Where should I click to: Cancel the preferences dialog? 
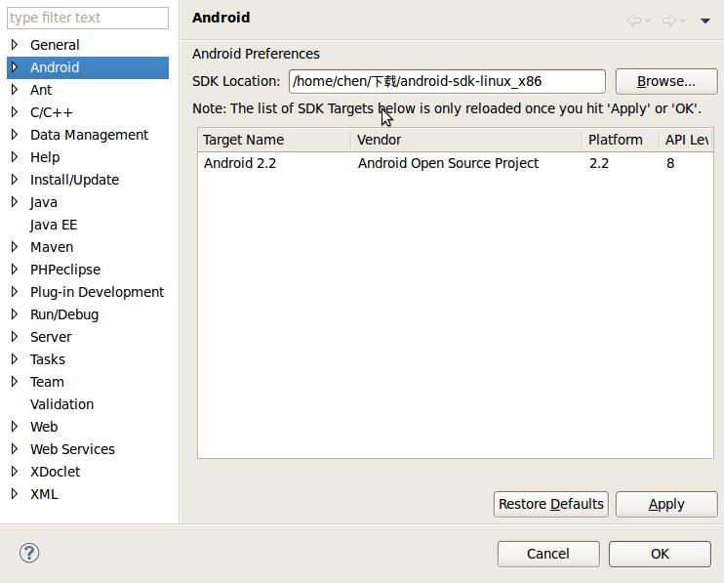click(547, 554)
